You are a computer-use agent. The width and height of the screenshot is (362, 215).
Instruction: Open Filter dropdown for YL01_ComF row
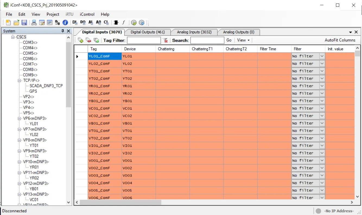322,56
